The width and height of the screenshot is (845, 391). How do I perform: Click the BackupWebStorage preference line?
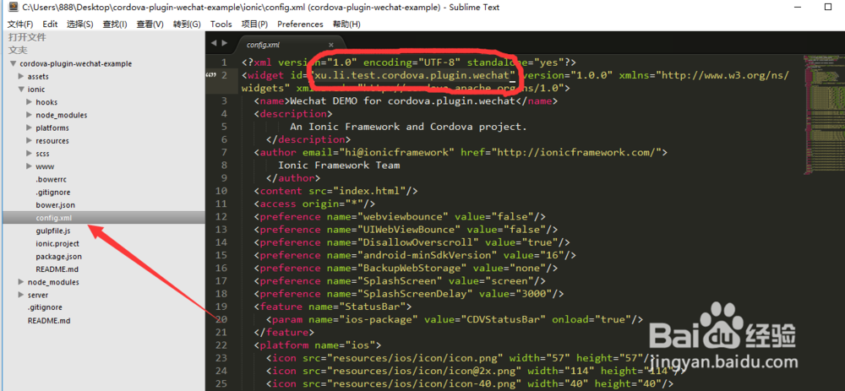click(406, 269)
